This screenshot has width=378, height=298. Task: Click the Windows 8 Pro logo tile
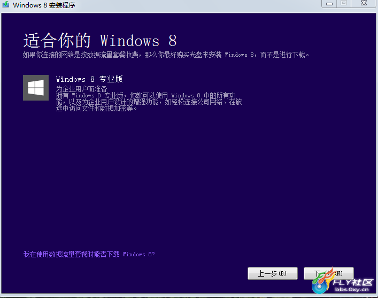click(36, 88)
